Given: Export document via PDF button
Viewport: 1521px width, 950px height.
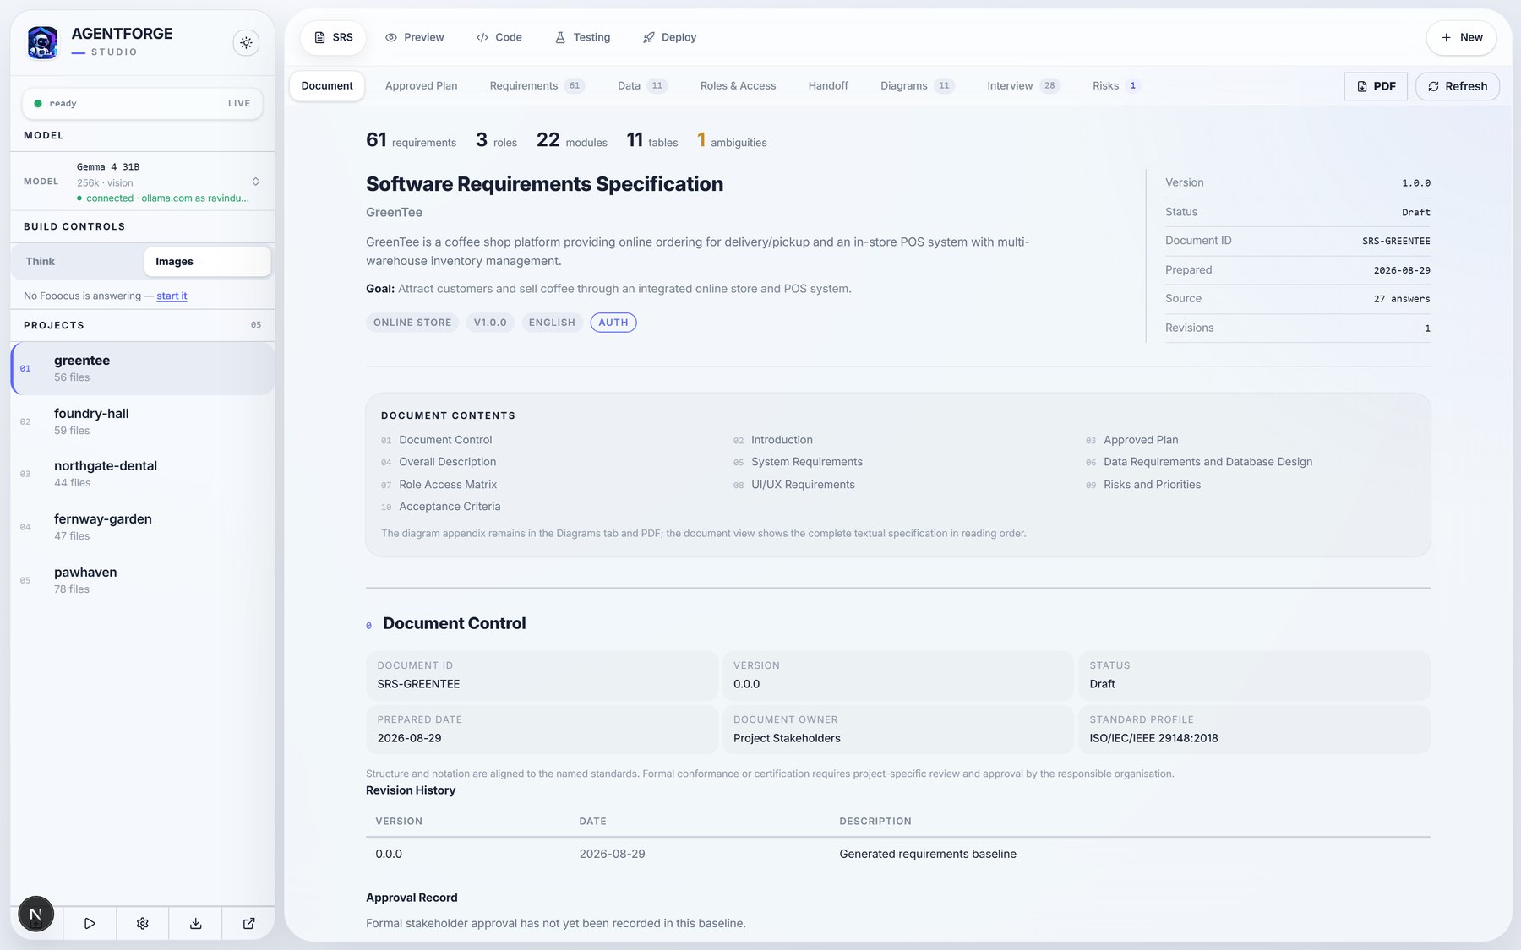Looking at the screenshot, I should click(x=1376, y=86).
